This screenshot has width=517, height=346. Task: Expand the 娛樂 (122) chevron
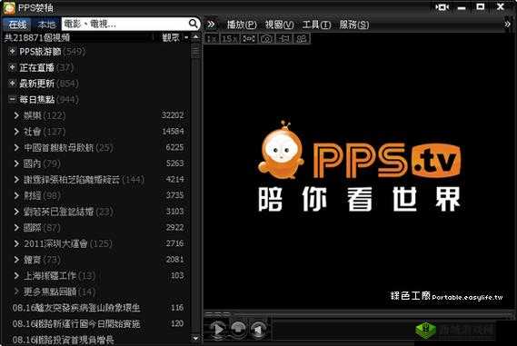tap(16, 115)
